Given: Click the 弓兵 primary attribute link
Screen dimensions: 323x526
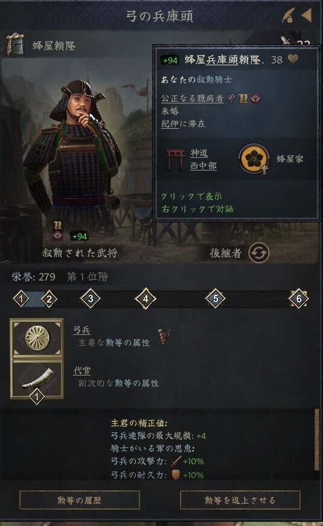Looking at the screenshot, I should [x=82, y=330].
